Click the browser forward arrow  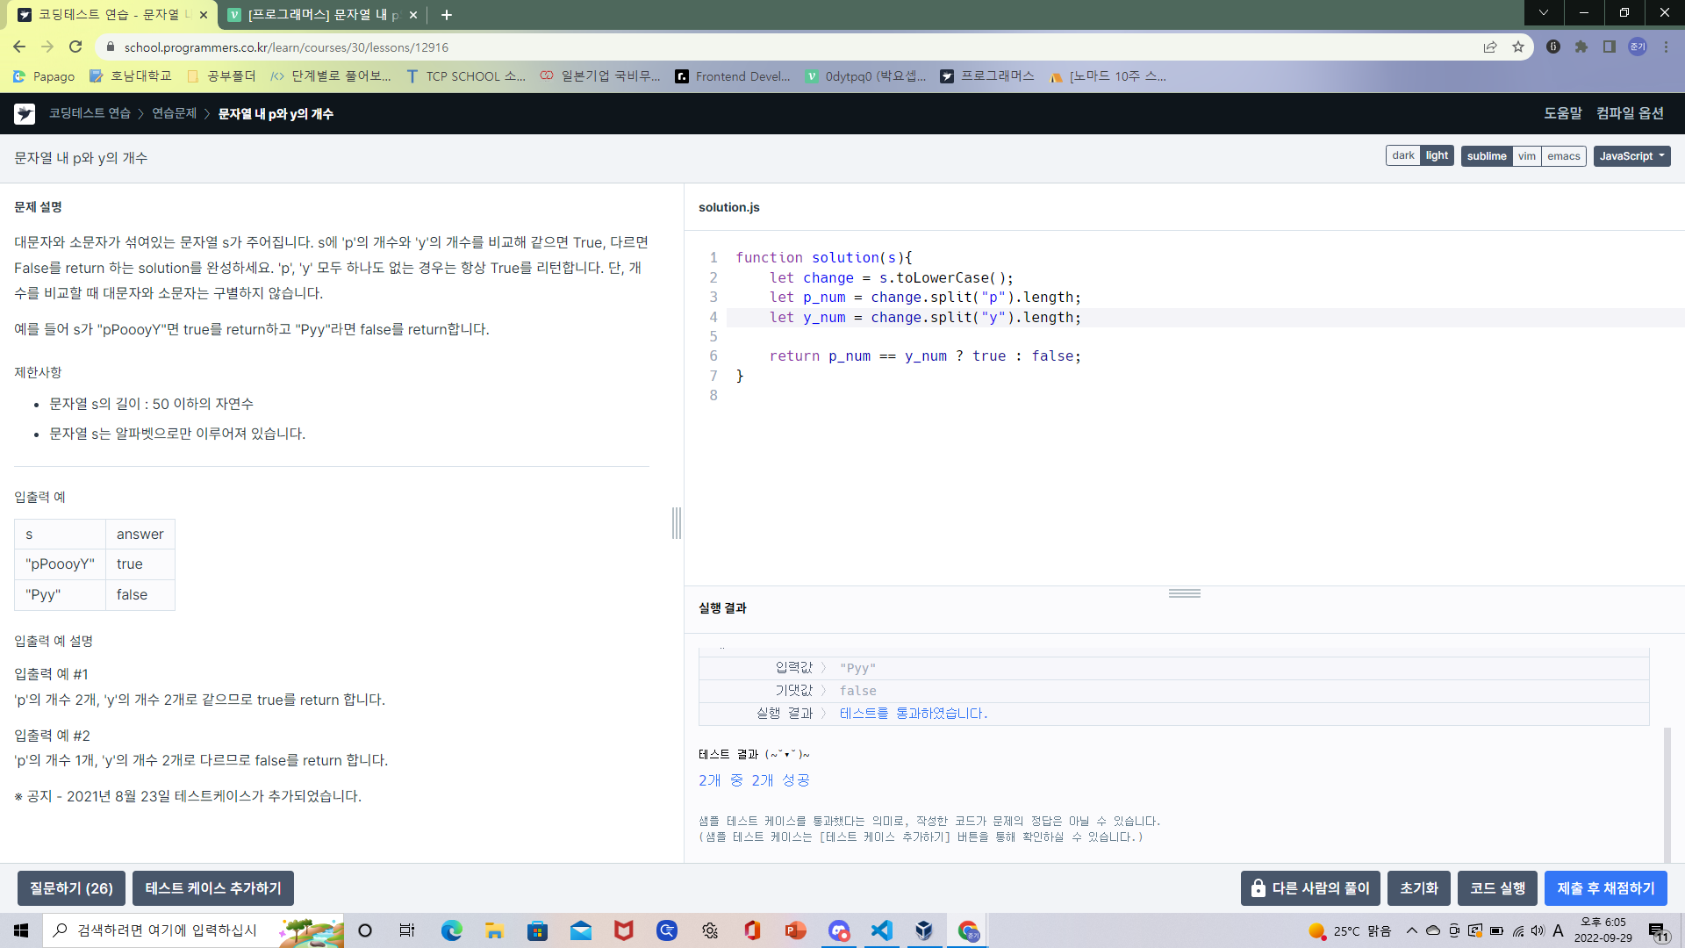pyautogui.click(x=47, y=47)
